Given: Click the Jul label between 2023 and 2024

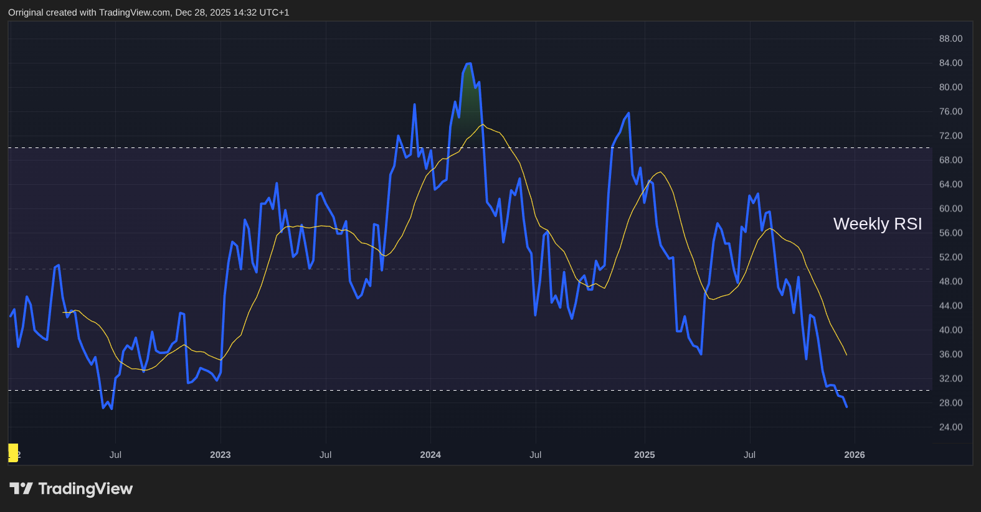Looking at the screenshot, I should click(x=325, y=455).
